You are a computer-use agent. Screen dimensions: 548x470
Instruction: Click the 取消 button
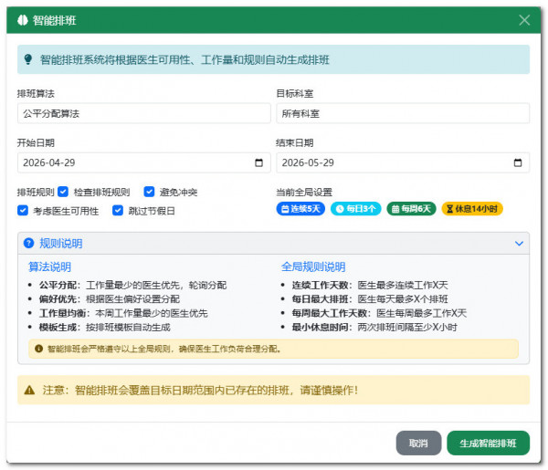click(x=418, y=444)
